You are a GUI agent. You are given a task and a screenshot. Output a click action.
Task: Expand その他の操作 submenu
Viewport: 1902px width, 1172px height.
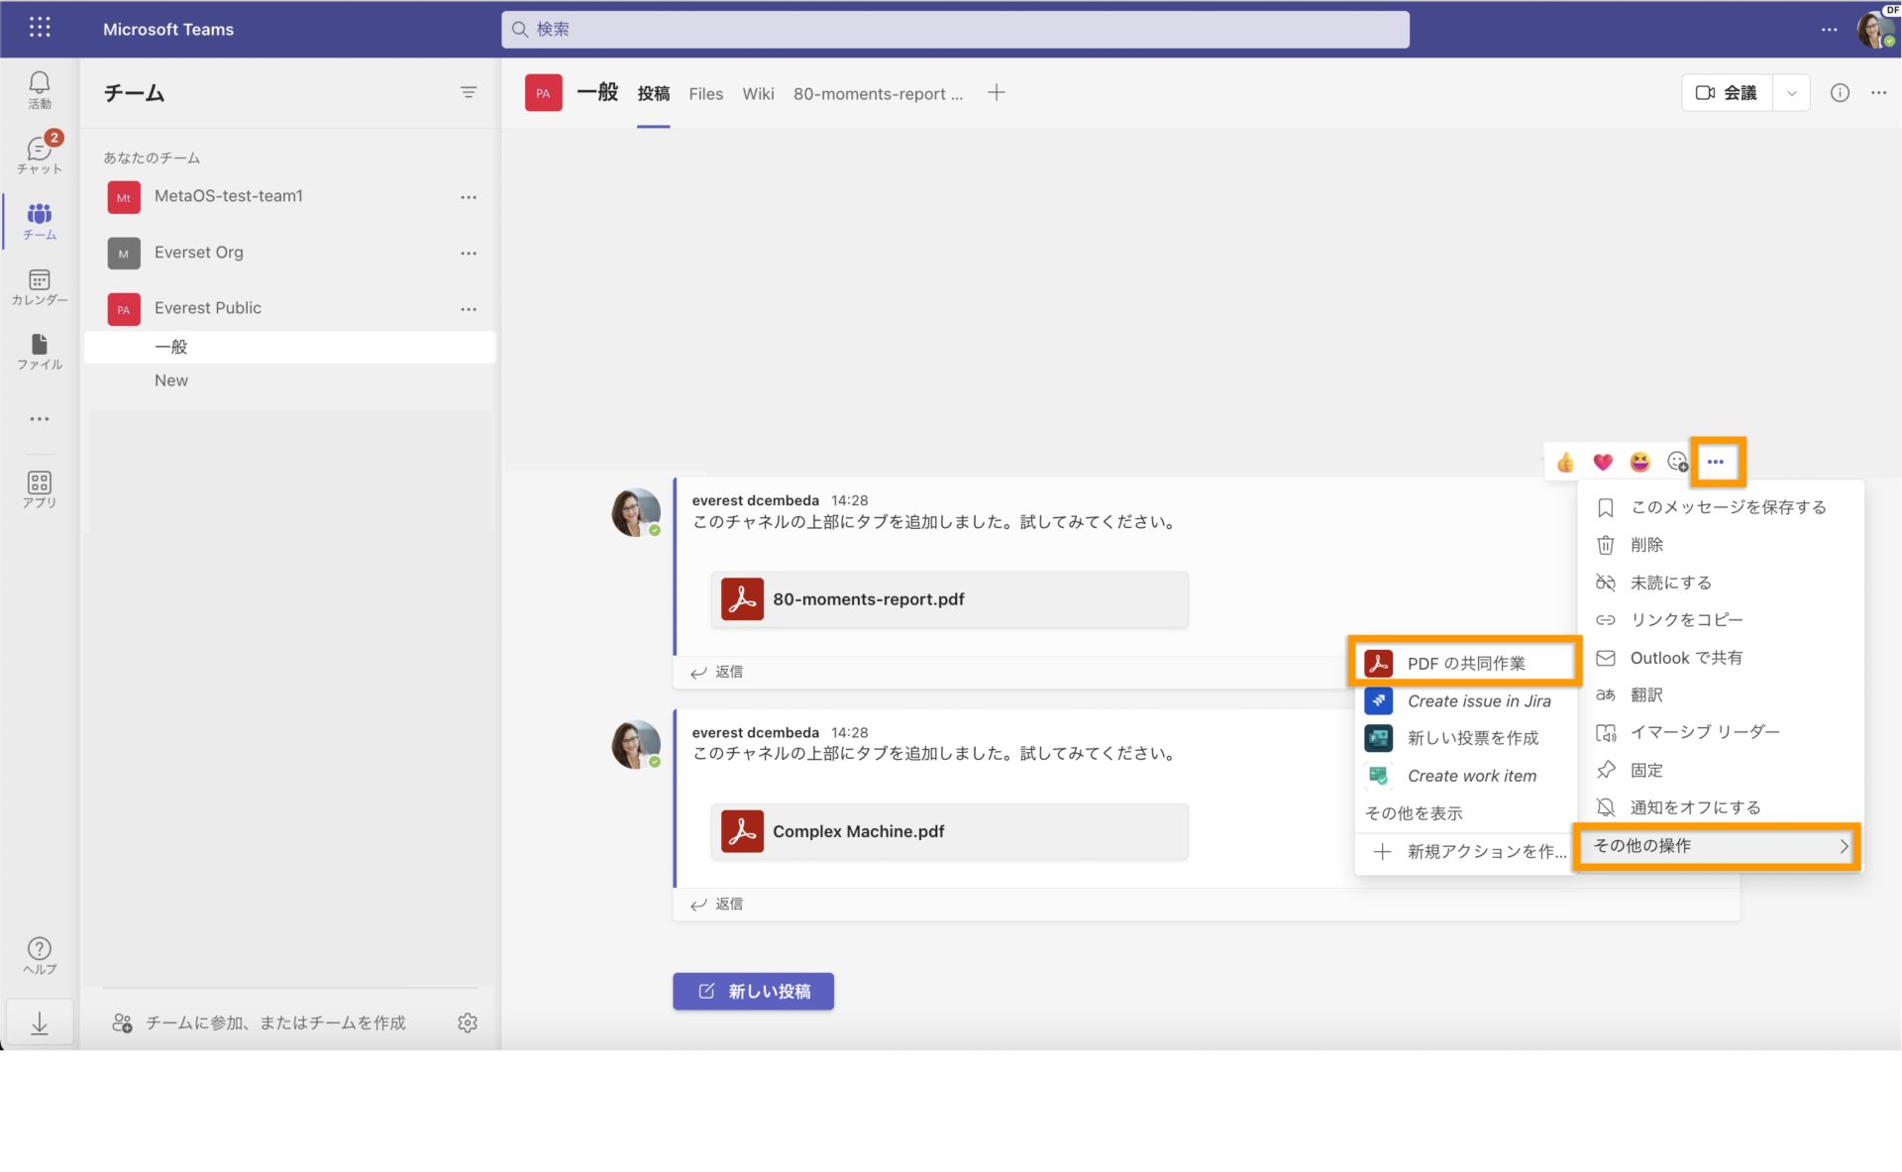click(x=1720, y=846)
